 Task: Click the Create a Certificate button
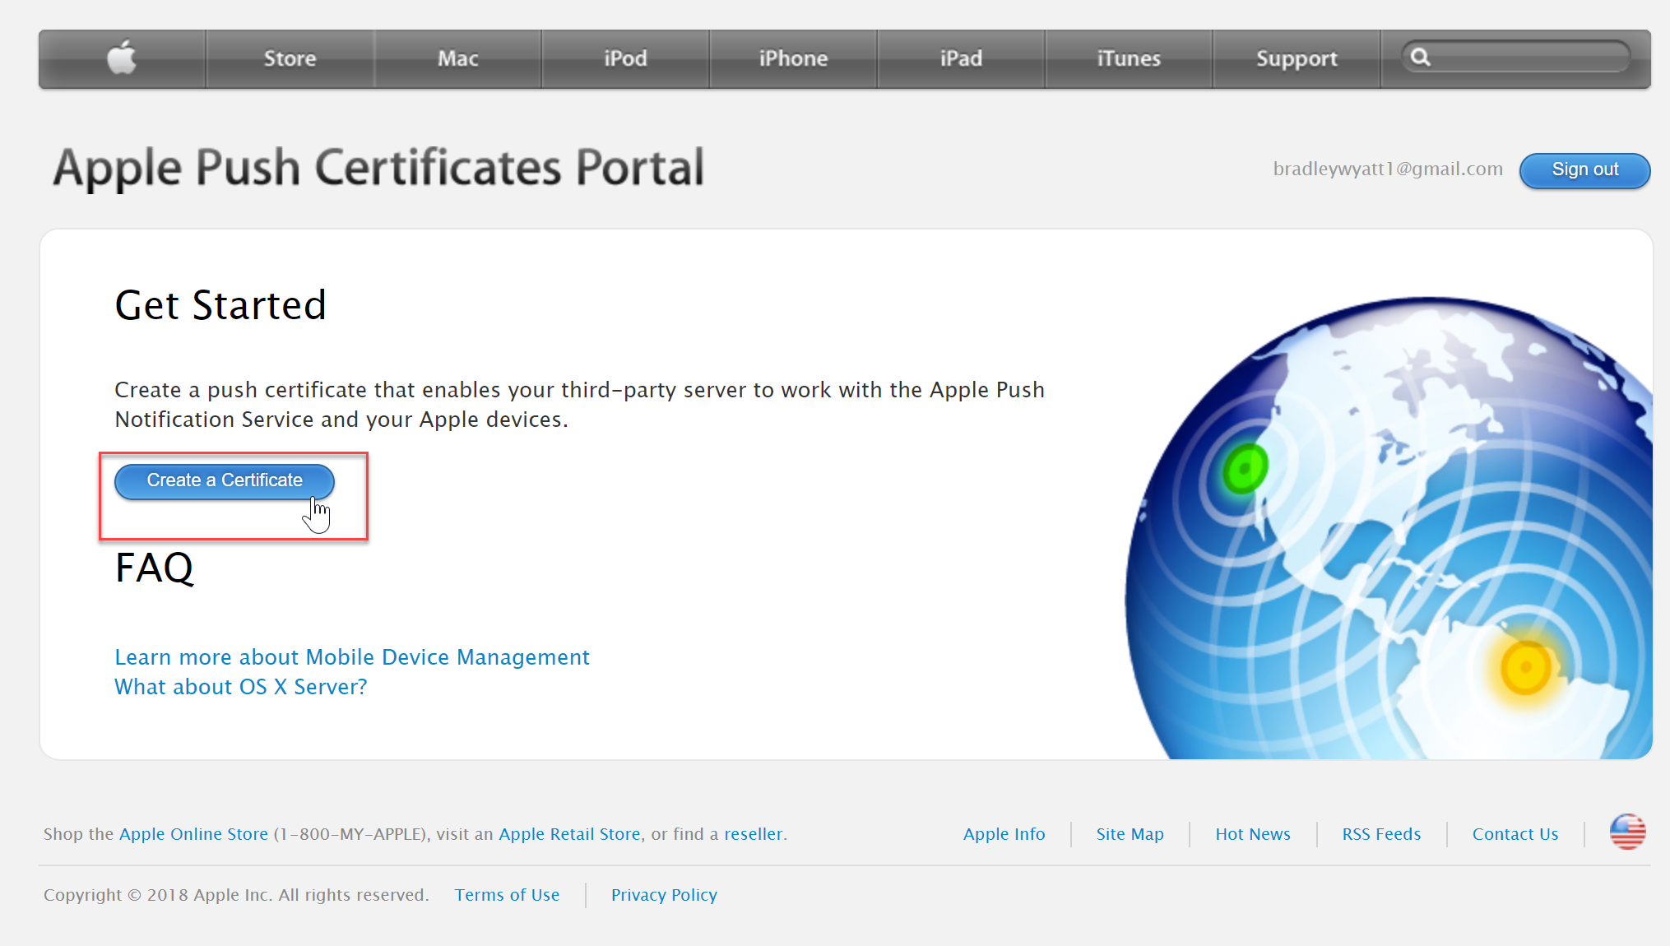[x=225, y=481]
